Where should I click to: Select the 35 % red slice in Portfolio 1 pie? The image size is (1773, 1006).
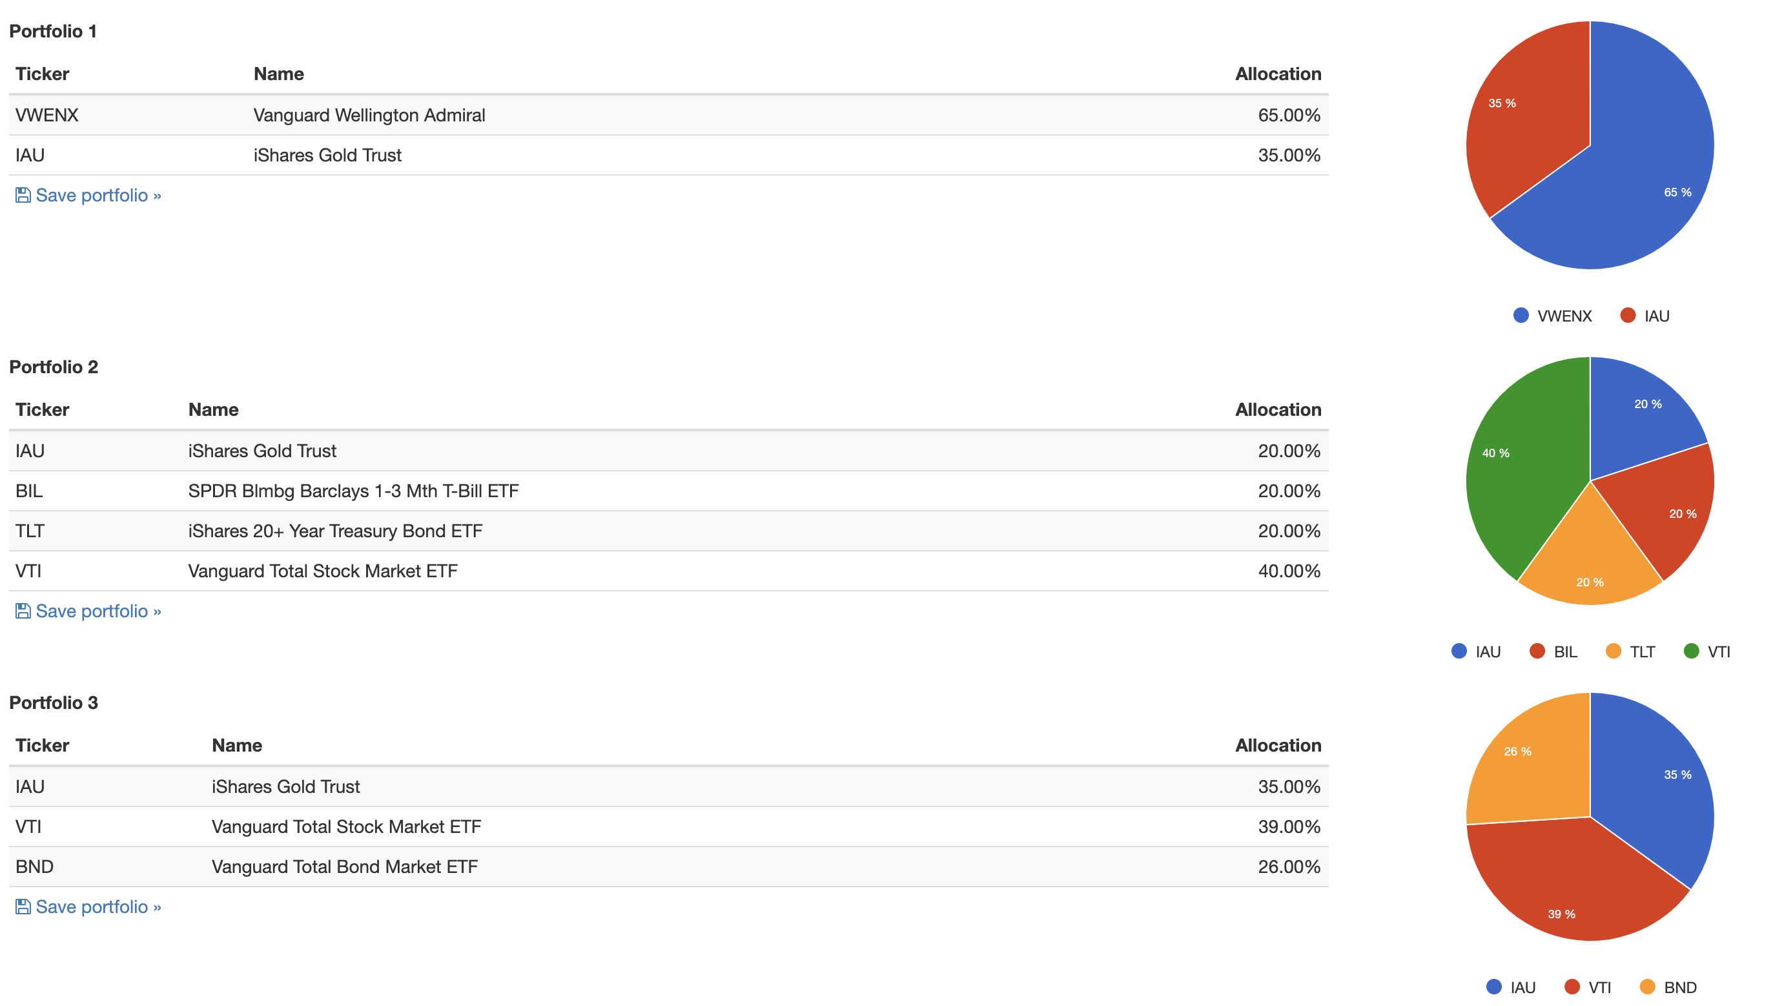tap(1526, 118)
